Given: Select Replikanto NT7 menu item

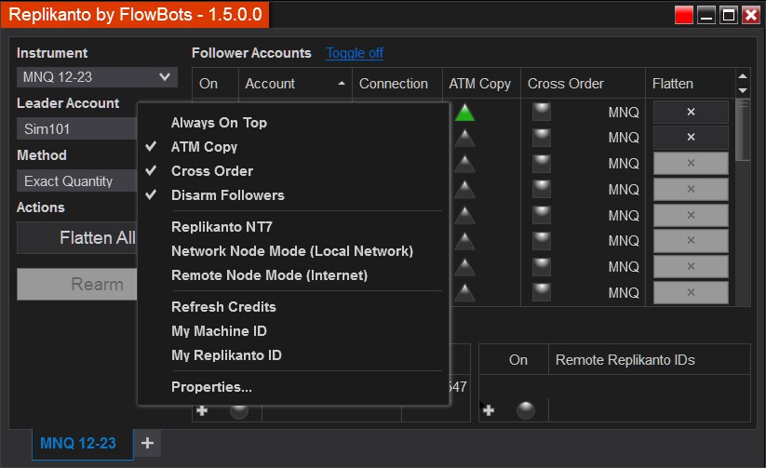Looking at the screenshot, I should tap(222, 227).
